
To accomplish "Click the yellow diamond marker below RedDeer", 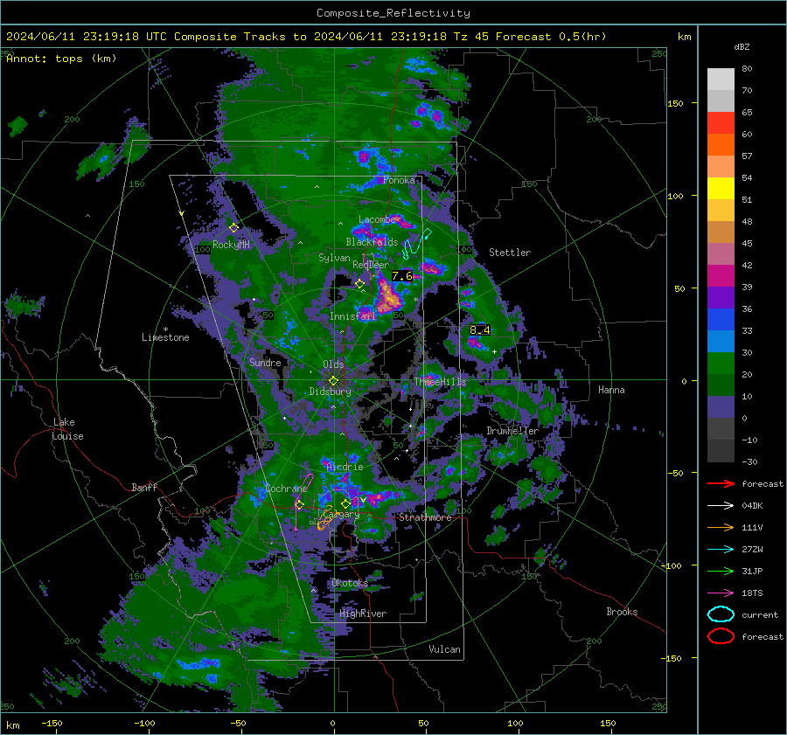I will coord(360,284).
